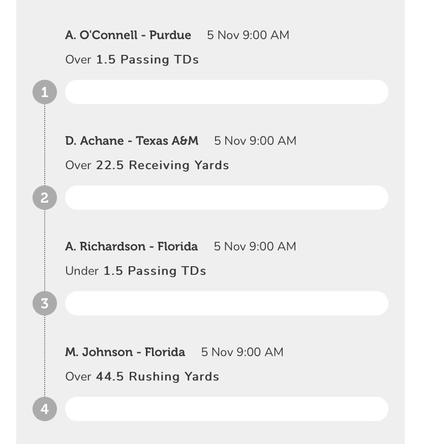421x444 pixels.
Task: Click the white bar under Achane leg
Action: [x=226, y=198]
